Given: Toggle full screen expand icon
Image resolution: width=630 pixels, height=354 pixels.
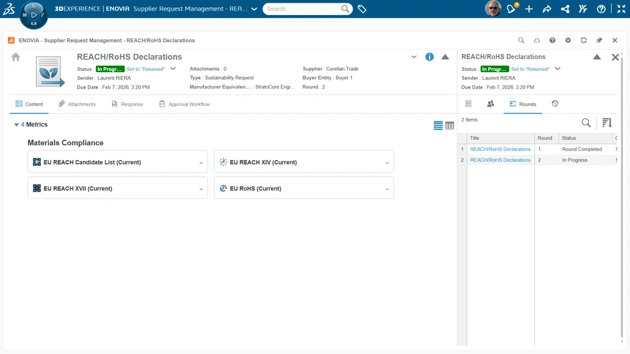Looking at the screenshot, I should point(621,9).
